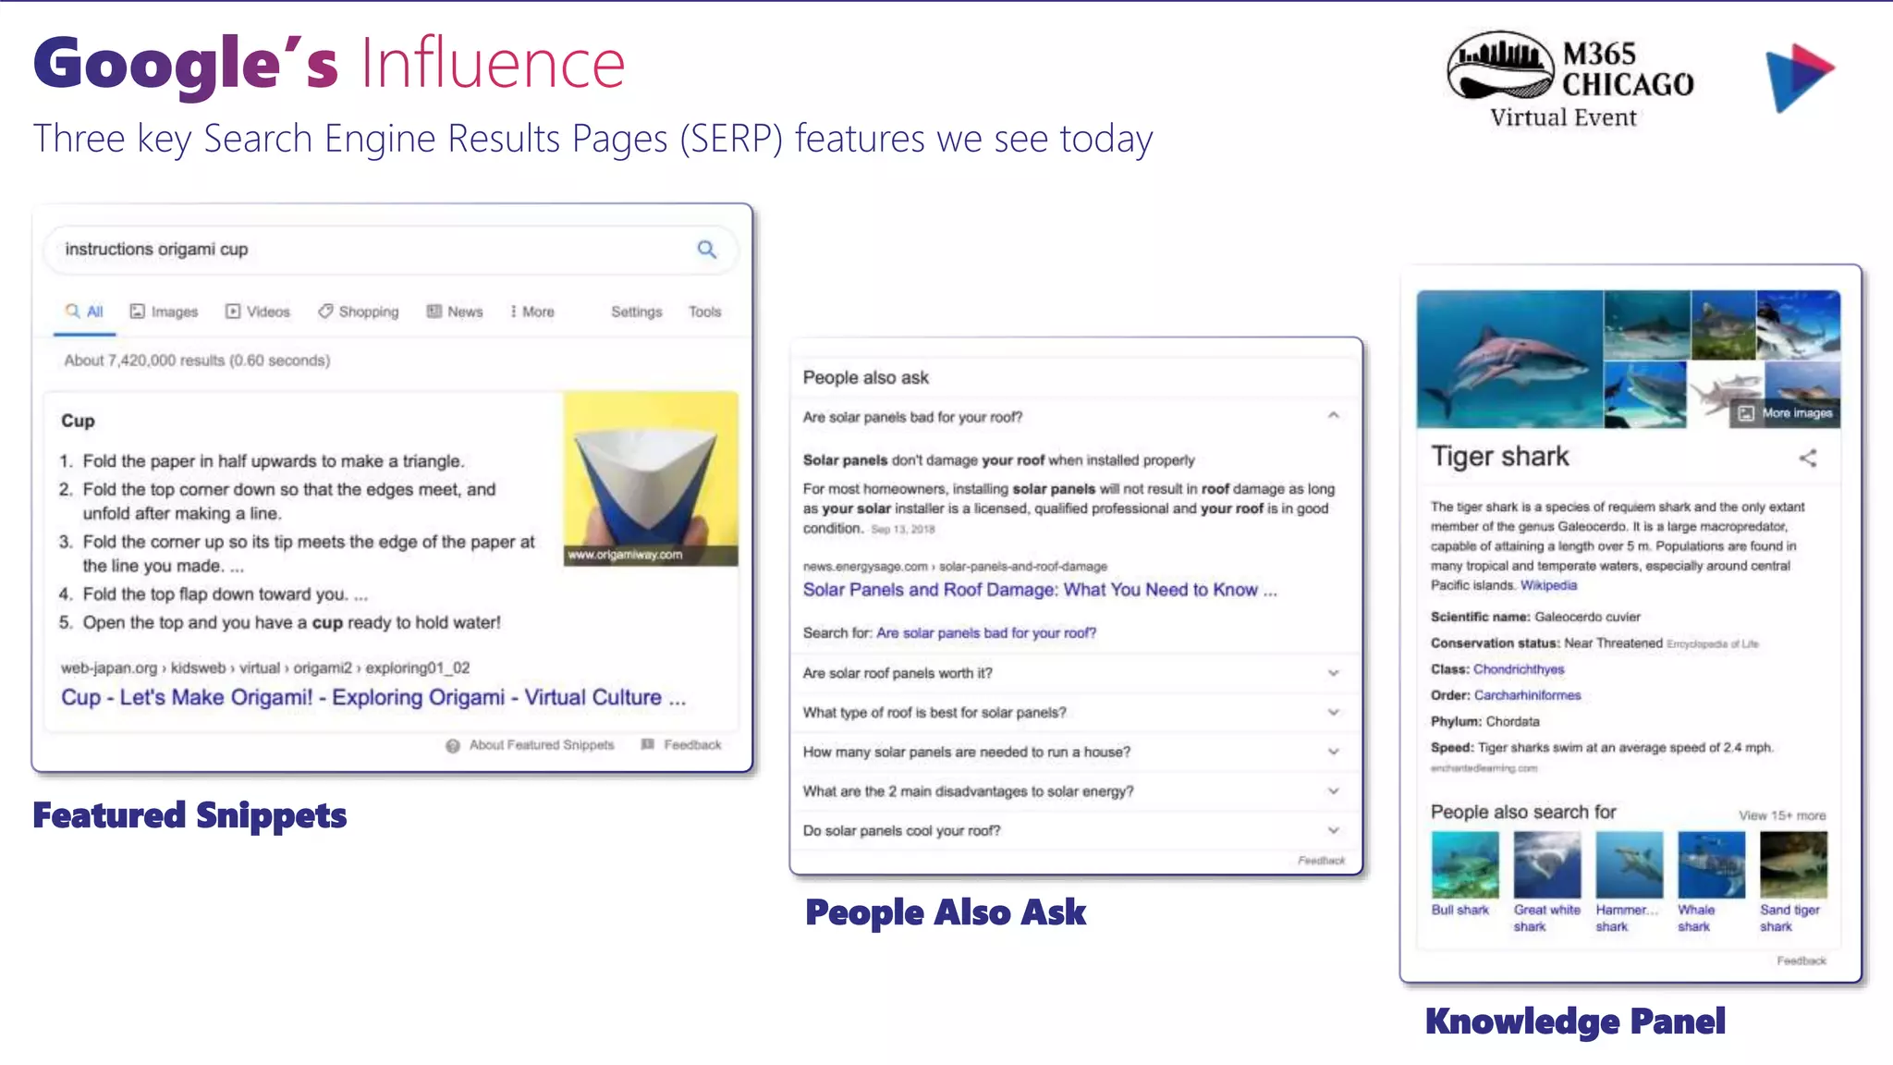Select the All search tab

pyautogui.click(x=84, y=312)
